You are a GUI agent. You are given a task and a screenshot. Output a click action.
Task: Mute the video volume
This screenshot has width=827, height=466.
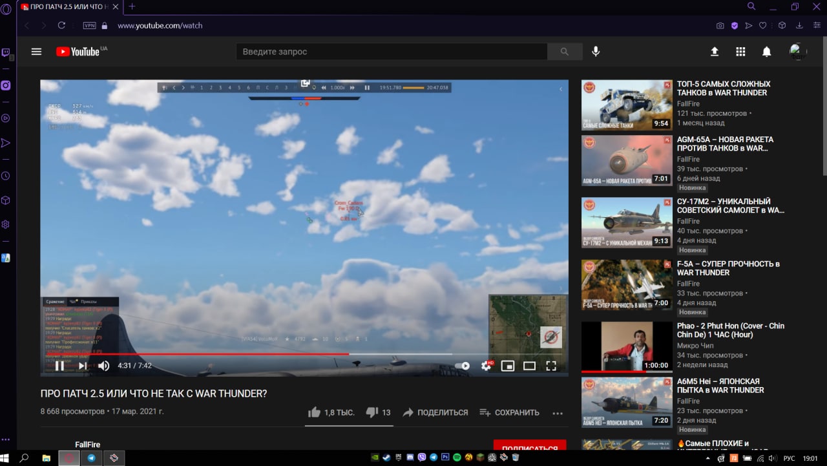pos(103,366)
